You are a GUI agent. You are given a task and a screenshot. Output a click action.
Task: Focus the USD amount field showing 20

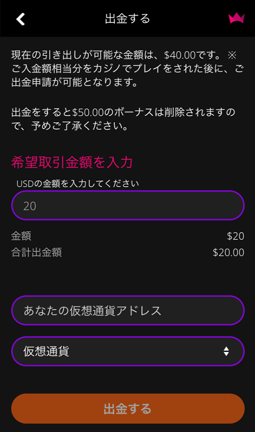point(128,205)
